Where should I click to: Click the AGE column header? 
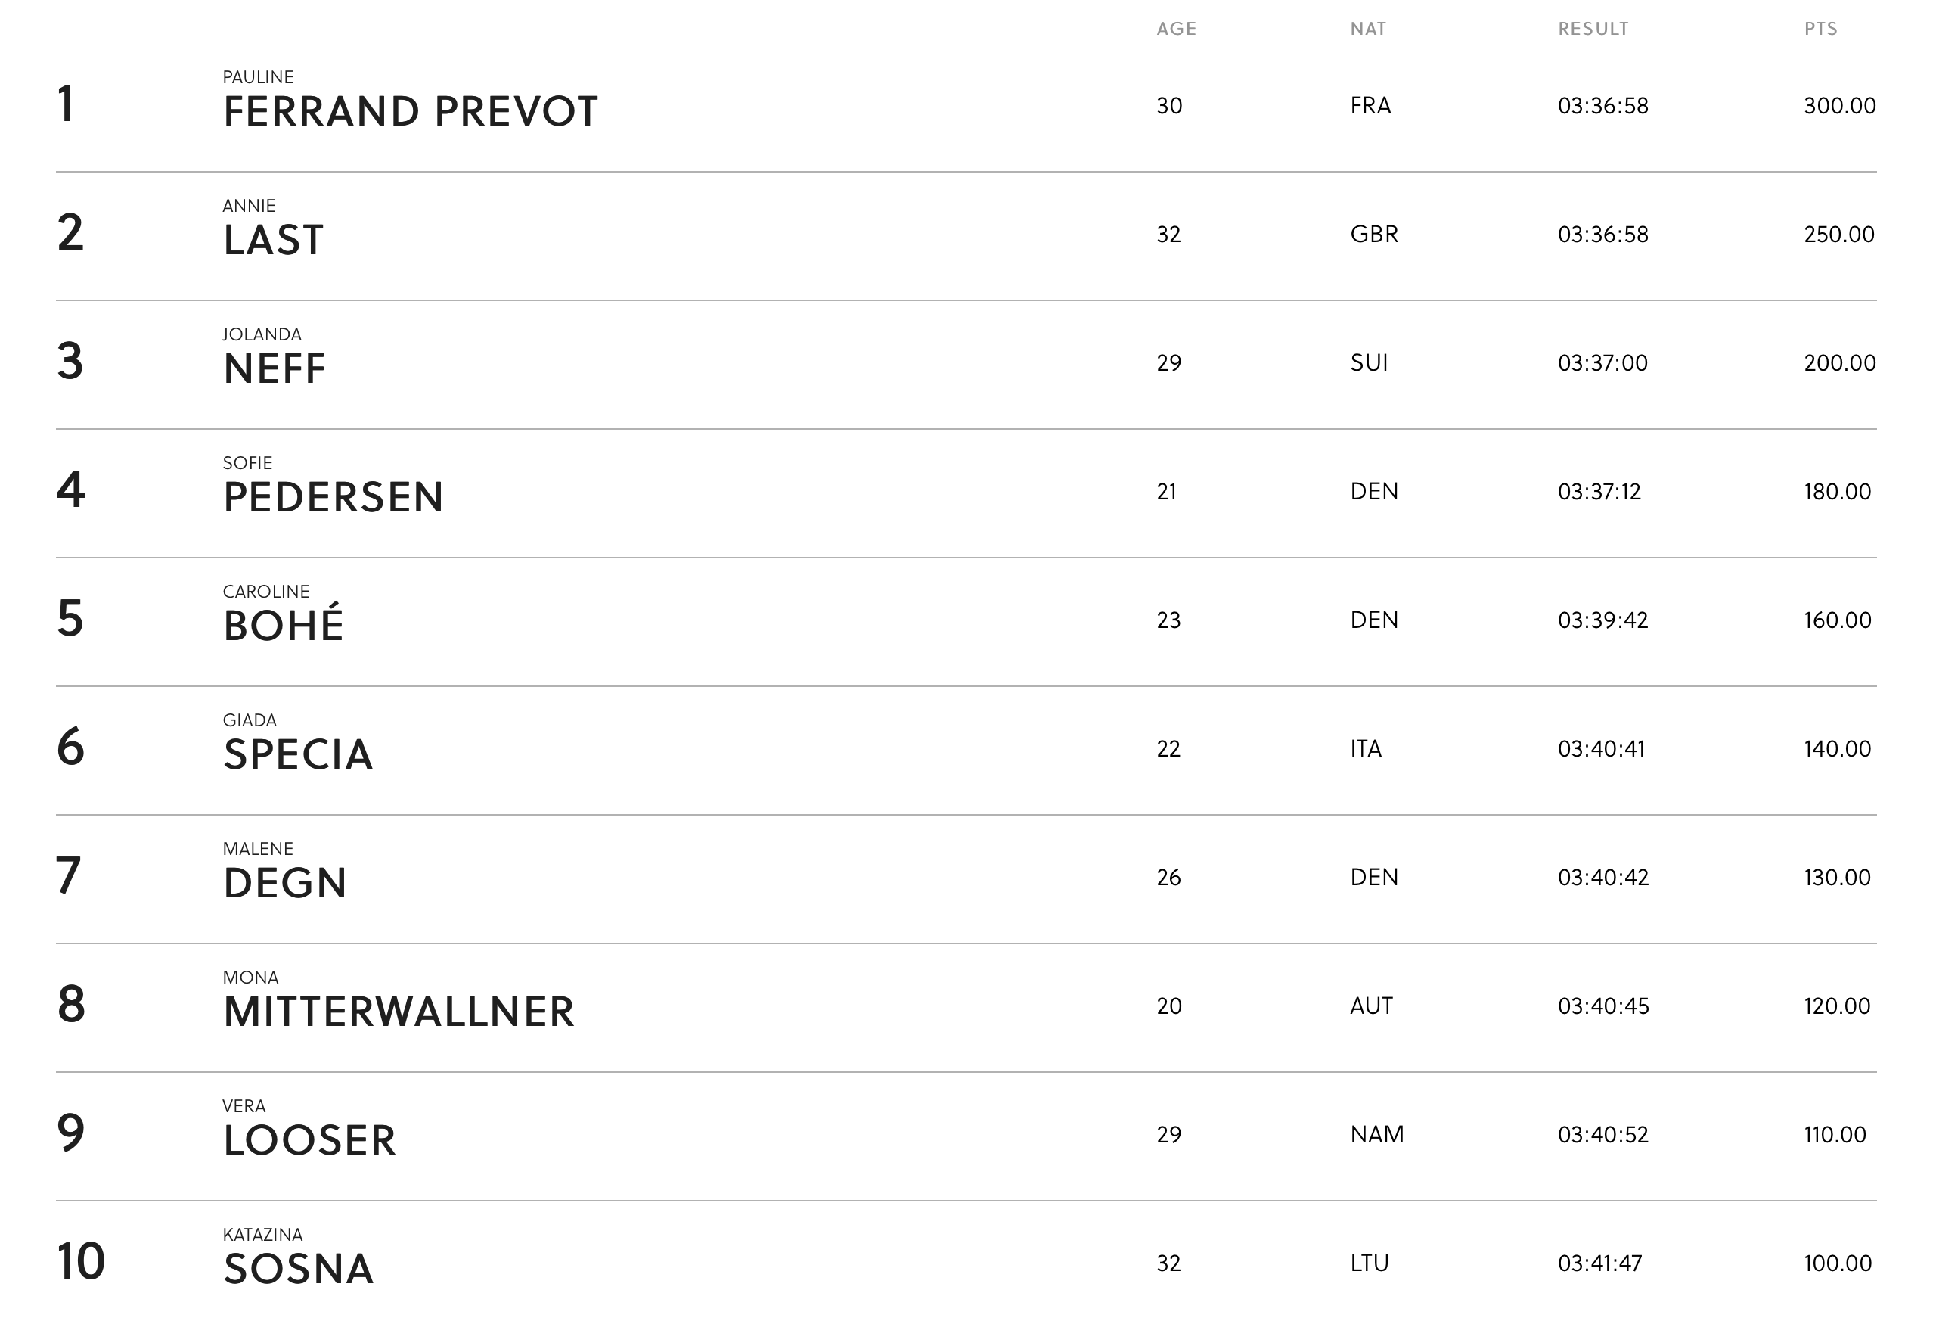click(1176, 30)
